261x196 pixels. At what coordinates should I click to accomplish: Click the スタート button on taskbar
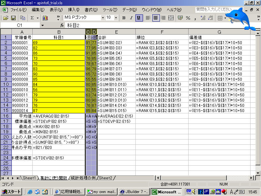[x=11, y=192]
